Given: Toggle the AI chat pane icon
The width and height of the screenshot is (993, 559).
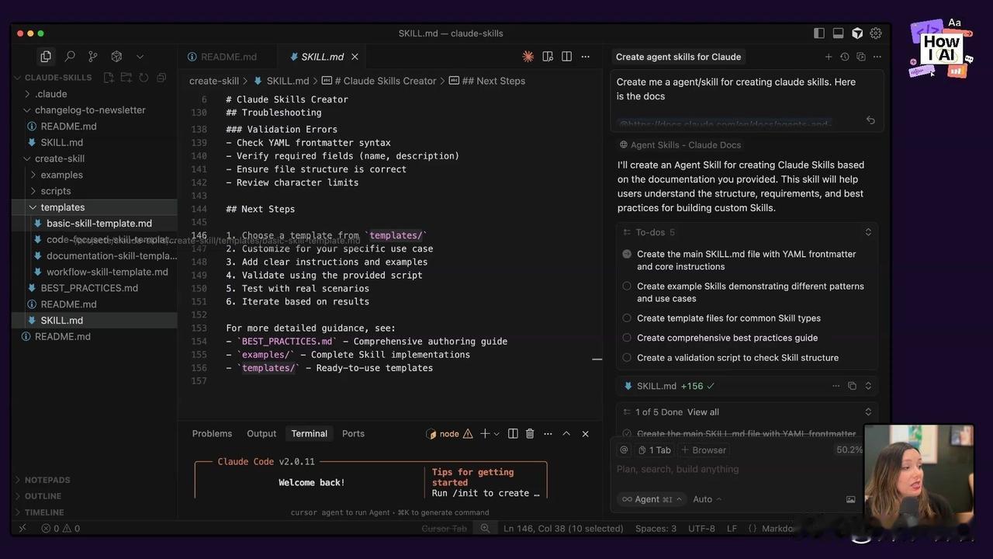Looking at the screenshot, I should point(857,33).
